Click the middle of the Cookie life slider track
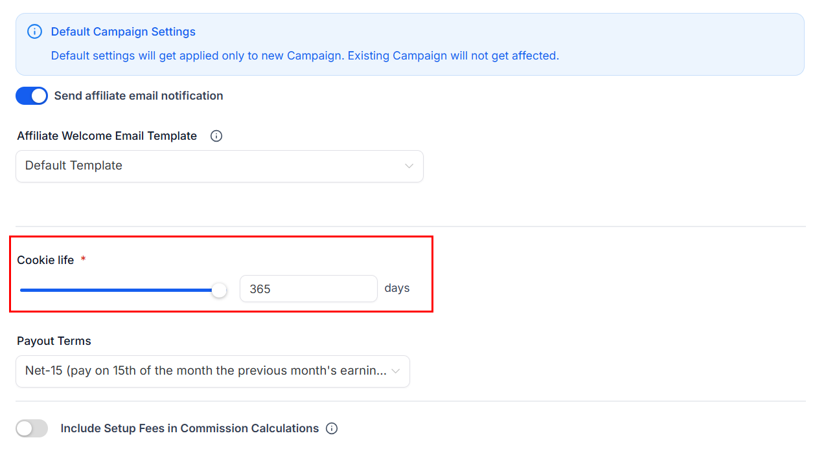 point(120,290)
